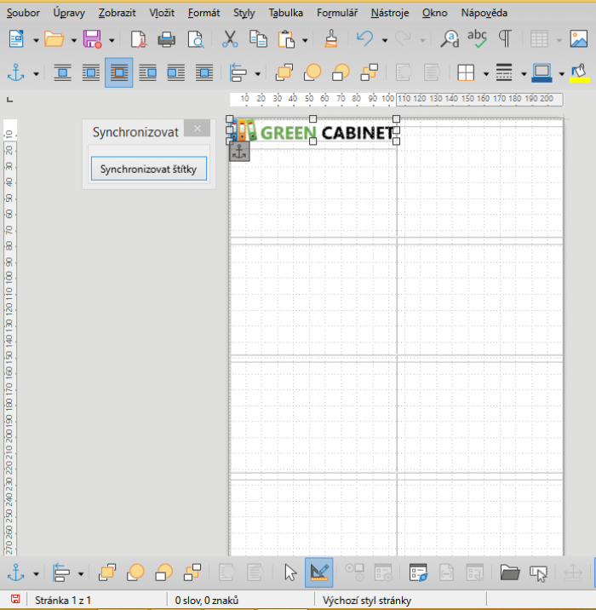The width and height of the screenshot is (596, 610).
Task: Click word count 0 slov, 0 znaků
Action: pos(206,601)
